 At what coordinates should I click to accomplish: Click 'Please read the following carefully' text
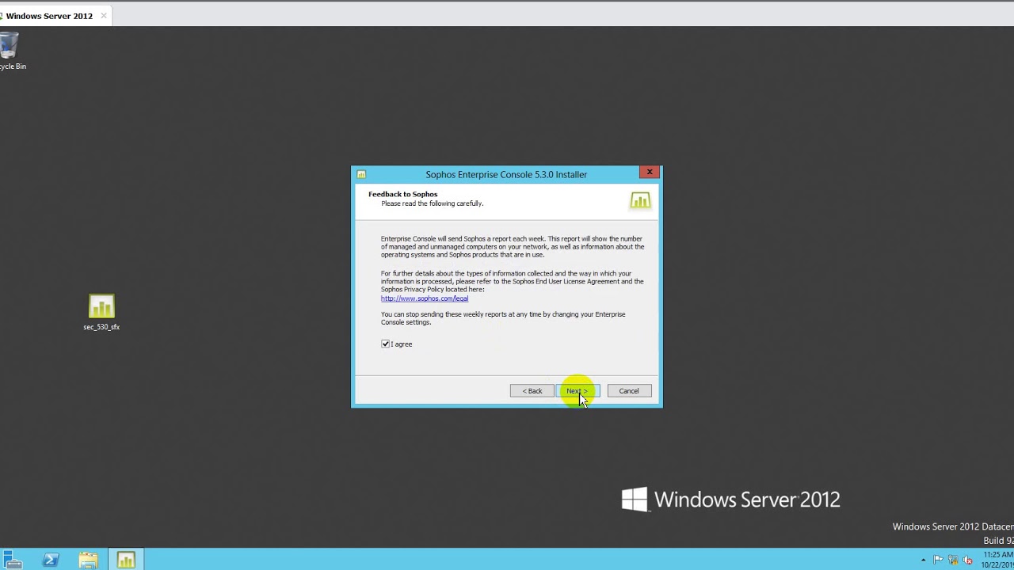[x=432, y=203]
